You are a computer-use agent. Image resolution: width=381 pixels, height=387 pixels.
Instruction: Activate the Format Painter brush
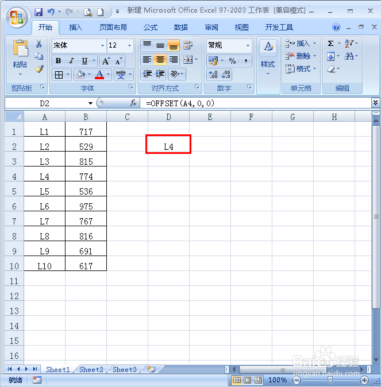click(39, 69)
